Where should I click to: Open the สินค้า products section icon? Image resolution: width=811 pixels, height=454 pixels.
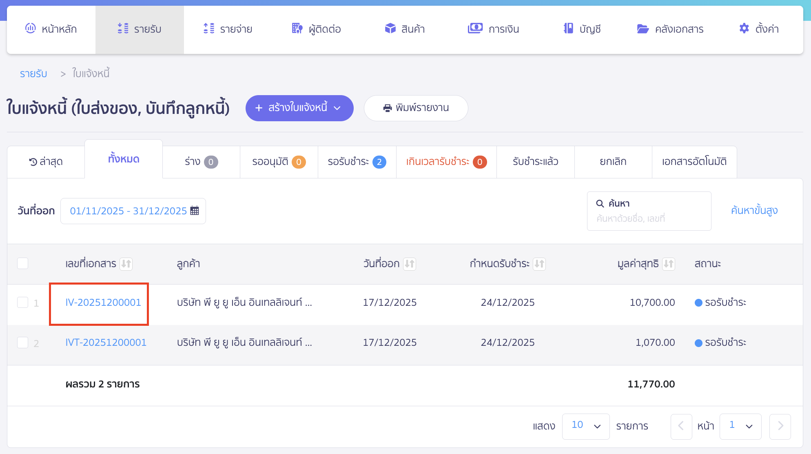point(390,29)
